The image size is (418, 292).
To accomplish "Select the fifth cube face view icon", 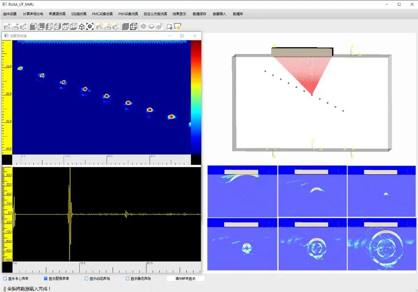I will pyautogui.click(x=66, y=27).
